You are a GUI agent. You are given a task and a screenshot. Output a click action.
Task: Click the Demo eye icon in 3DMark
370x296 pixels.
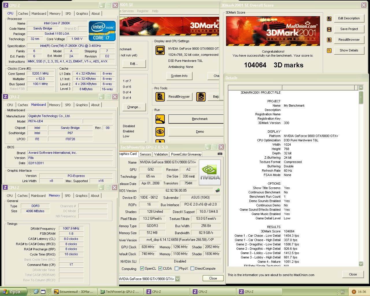pos(160,132)
